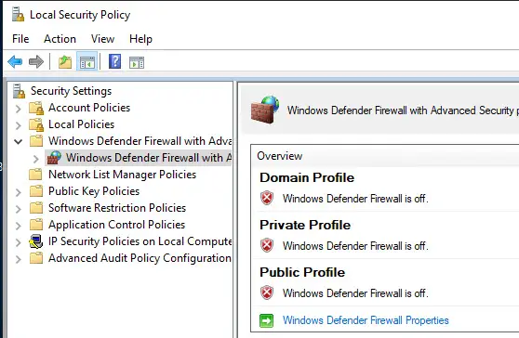The height and width of the screenshot is (338, 519).
Task: Click firewall off text under Private Profile
Action: tap(355, 246)
